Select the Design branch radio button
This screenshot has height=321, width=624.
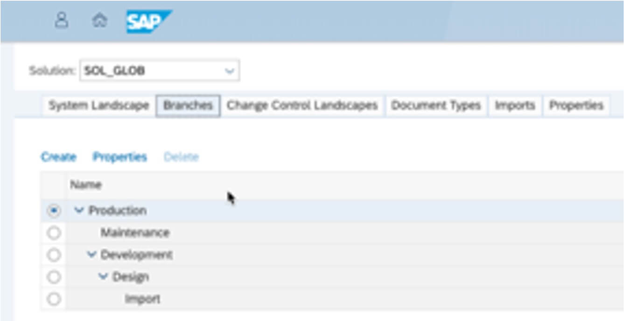click(x=54, y=276)
